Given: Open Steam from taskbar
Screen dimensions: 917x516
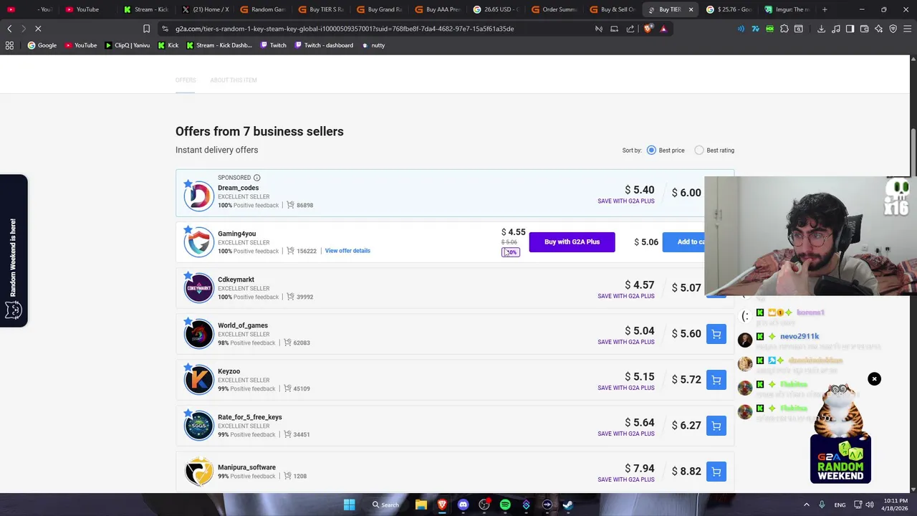Looking at the screenshot, I should pyautogui.click(x=567, y=505).
